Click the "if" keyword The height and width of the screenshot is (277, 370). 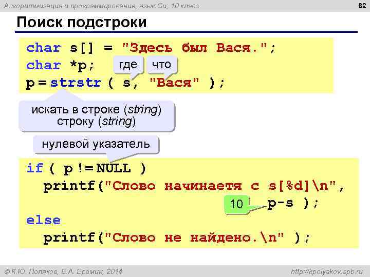[35, 168]
